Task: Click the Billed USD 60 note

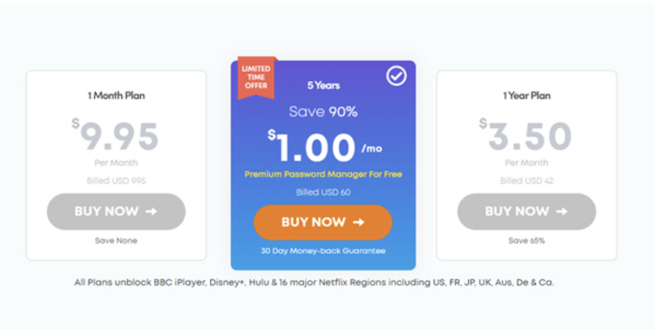Action: [x=323, y=192]
